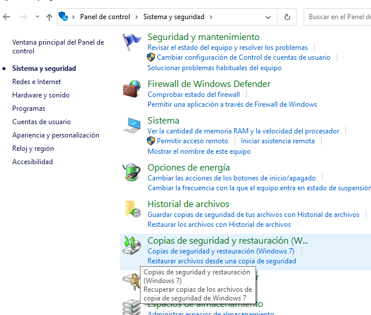Open Reloj y región category
Viewport: 371px width, 315px height.
[x=33, y=149]
